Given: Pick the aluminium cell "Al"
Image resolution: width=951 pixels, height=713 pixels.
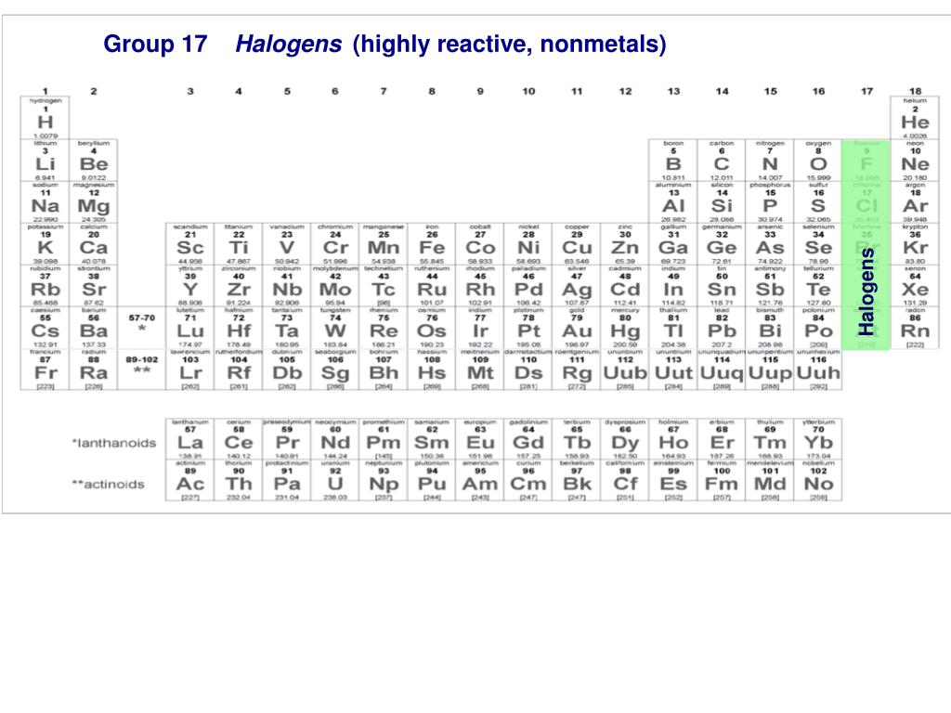Looking at the screenshot, I should pyautogui.click(x=673, y=202).
